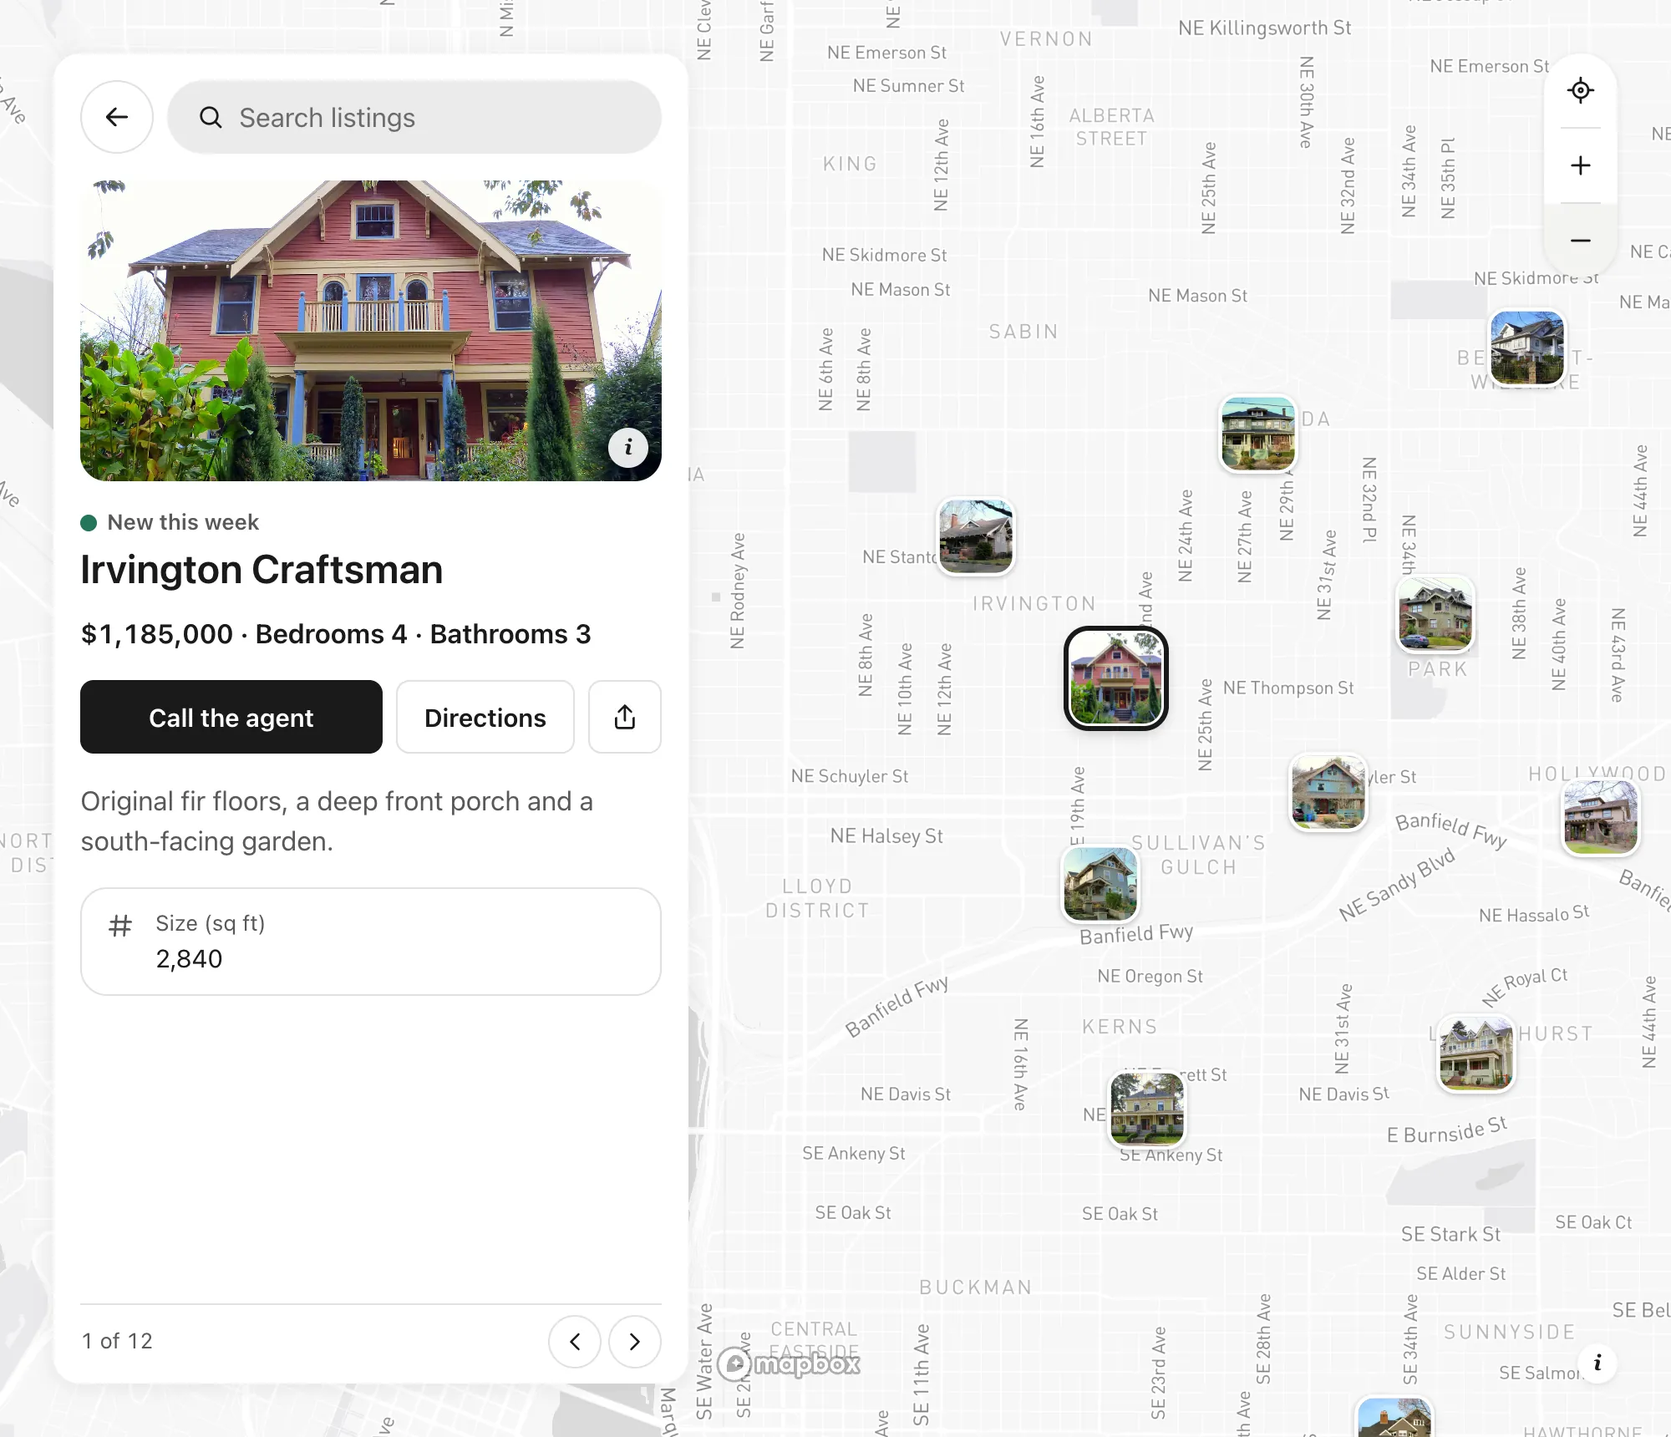Select the house marker by NE 27th Ave
Screen dimensions: 1671x1437
[x=1258, y=434]
